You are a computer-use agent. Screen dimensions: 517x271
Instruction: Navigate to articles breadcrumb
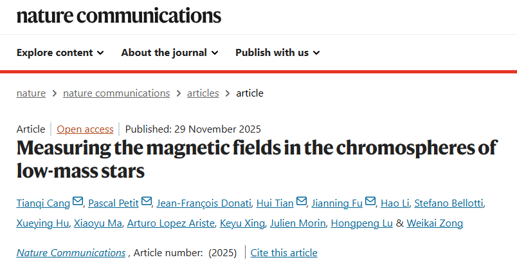click(203, 93)
